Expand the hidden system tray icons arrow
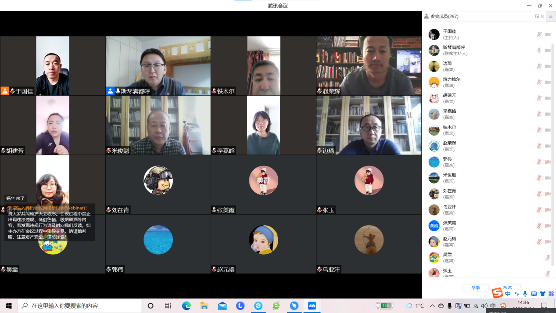This screenshot has width=556, height=313. pos(432,306)
